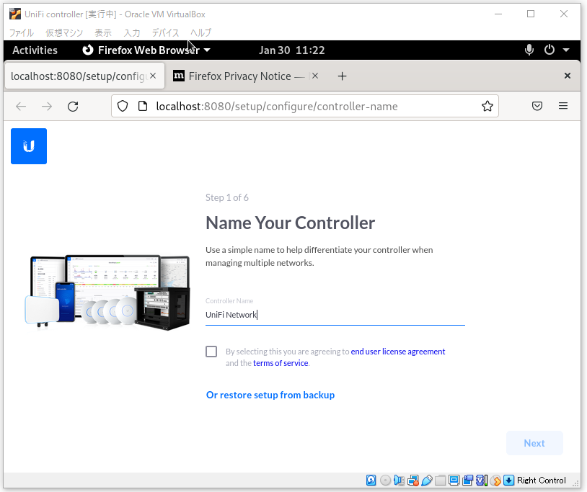587x492 pixels.
Task: Open Pocket save icon
Action: (x=537, y=106)
